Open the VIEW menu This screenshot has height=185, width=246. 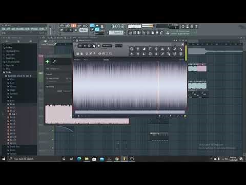point(27,29)
